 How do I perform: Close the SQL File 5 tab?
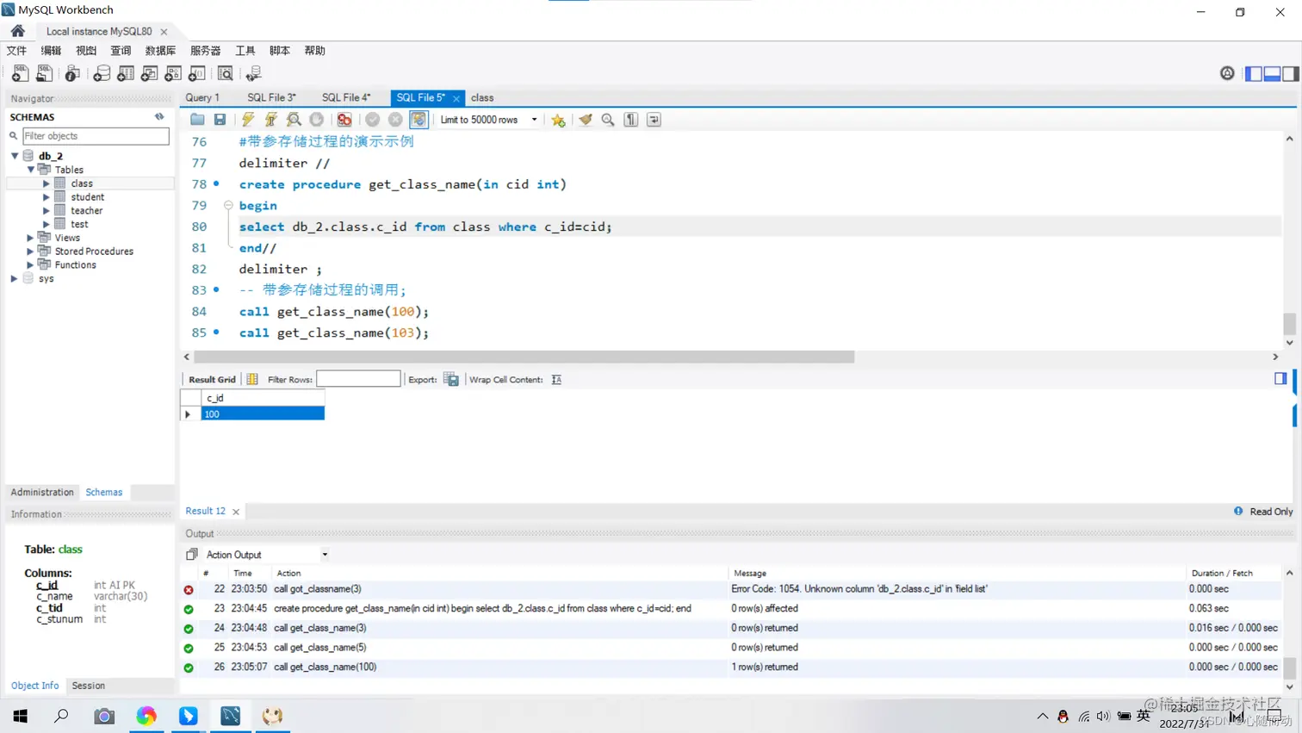pos(456,99)
